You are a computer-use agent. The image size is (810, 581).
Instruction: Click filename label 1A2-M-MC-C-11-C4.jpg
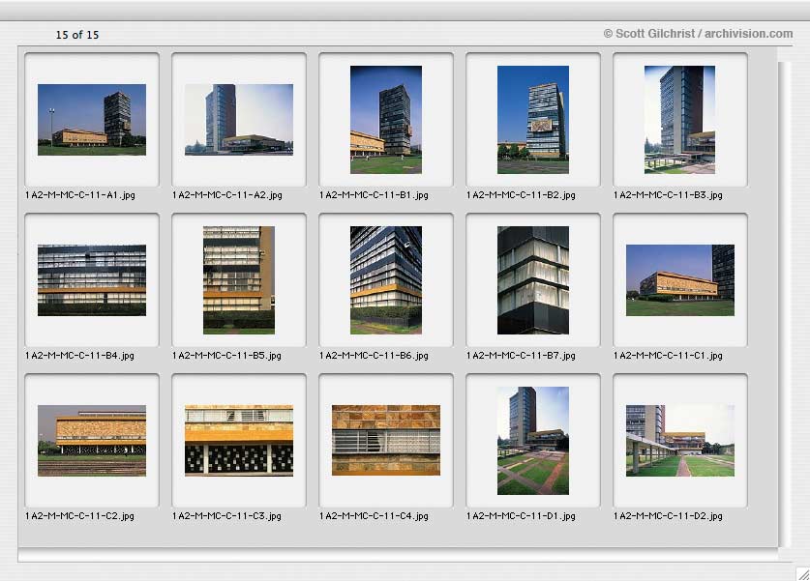coord(374,516)
